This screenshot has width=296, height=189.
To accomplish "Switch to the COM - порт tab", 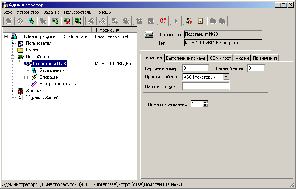I will [x=220, y=58].
